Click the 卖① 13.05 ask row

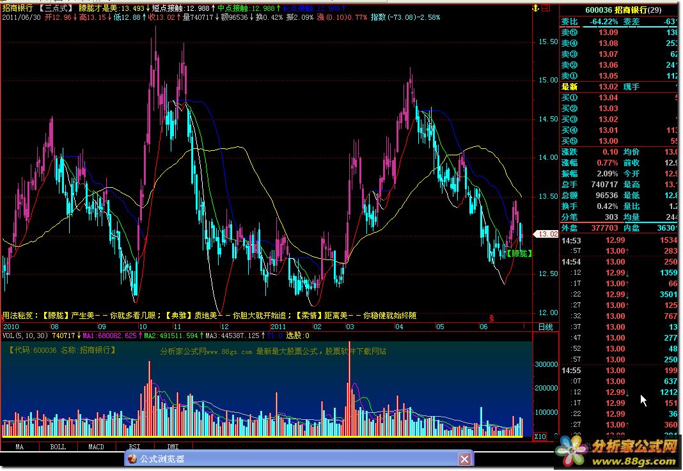618,76
